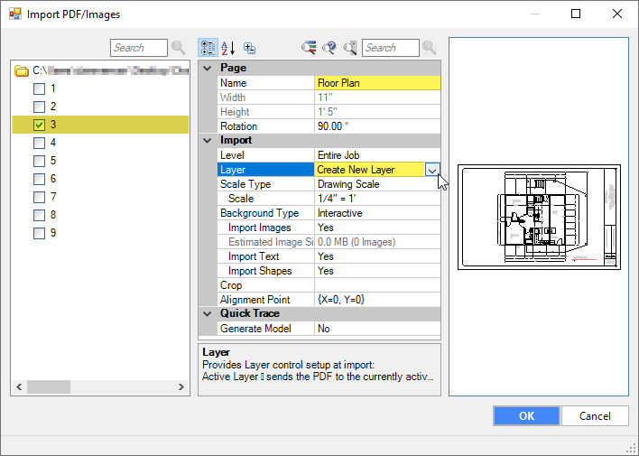639x456 pixels.
Task: Uncheck the page 3 checkbox
Action: pos(39,125)
